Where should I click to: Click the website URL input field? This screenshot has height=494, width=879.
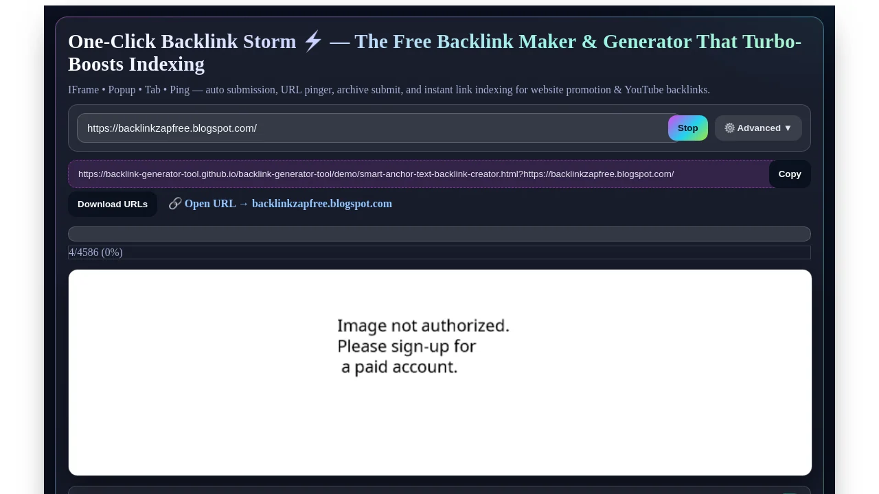[378, 128]
